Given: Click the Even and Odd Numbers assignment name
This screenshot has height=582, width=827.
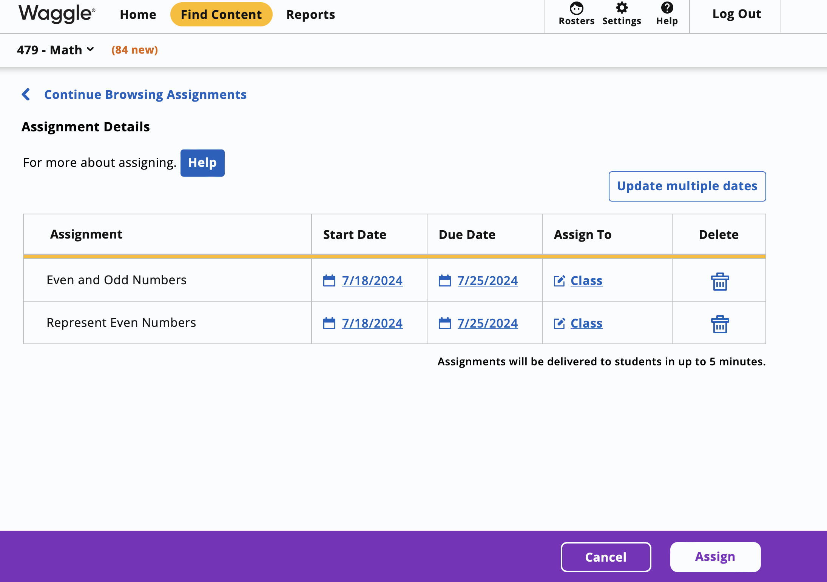Looking at the screenshot, I should 116,280.
